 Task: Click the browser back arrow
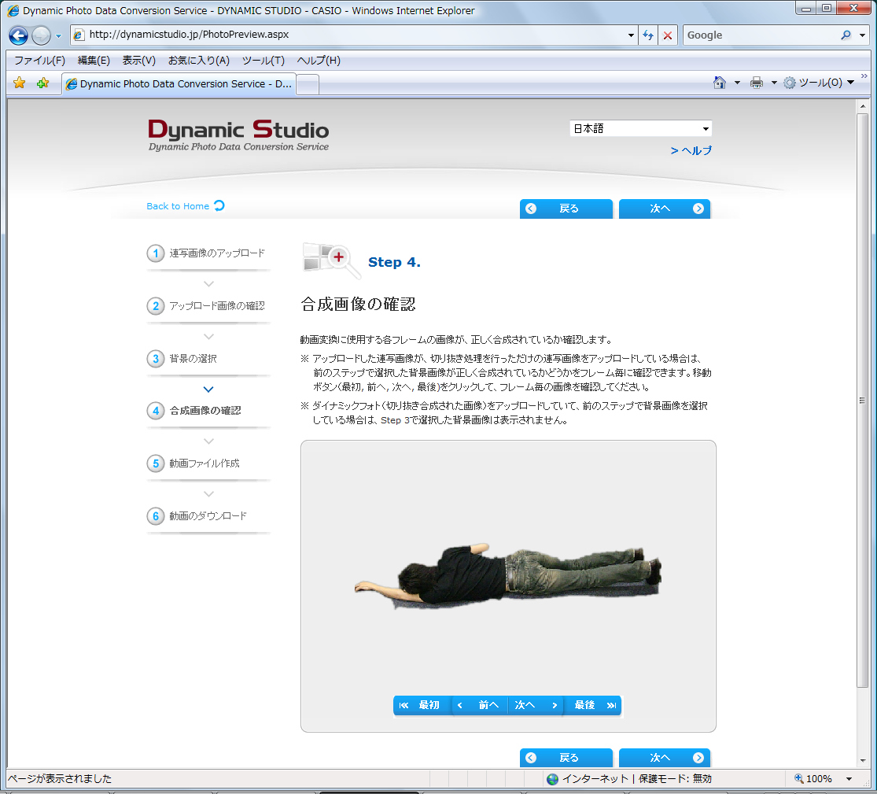pos(17,35)
